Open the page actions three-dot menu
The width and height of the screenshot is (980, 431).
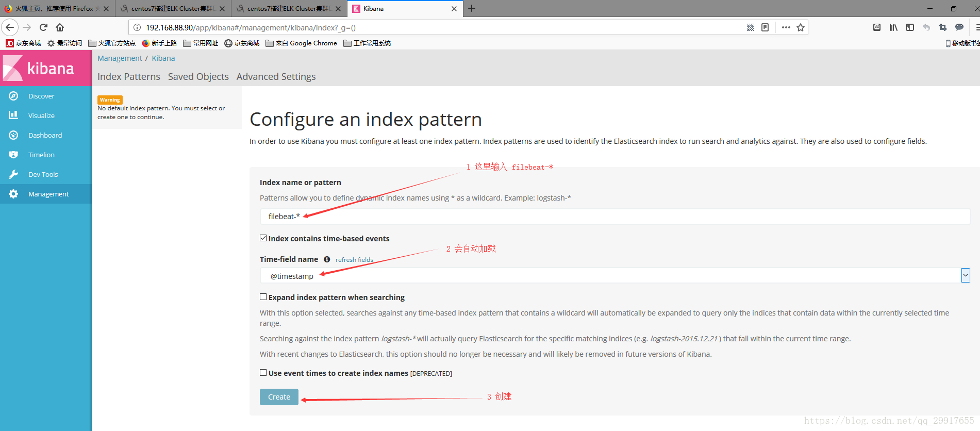pyautogui.click(x=786, y=27)
